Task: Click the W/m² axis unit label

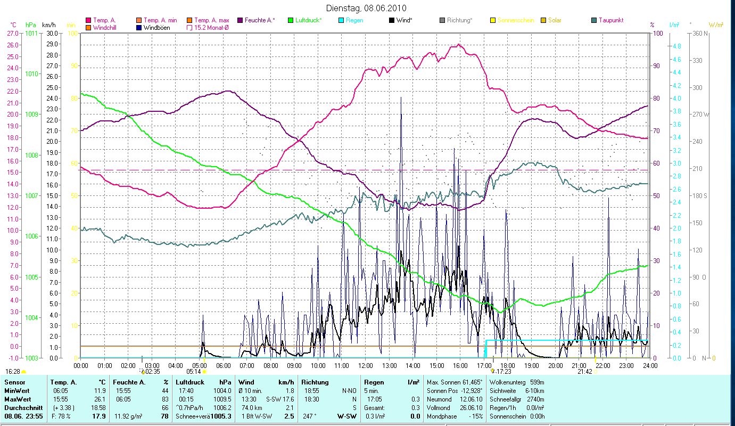Action: [716, 25]
